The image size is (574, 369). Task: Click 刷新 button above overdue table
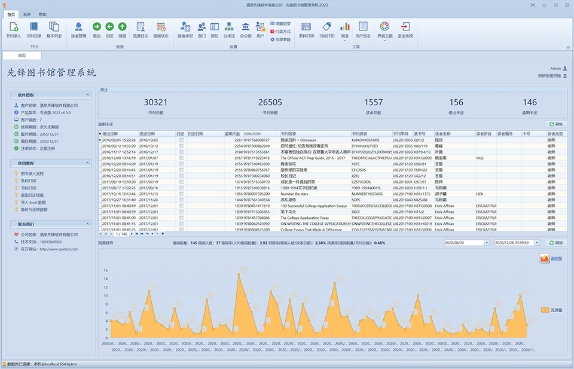pyautogui.click(x=555, y=124)
